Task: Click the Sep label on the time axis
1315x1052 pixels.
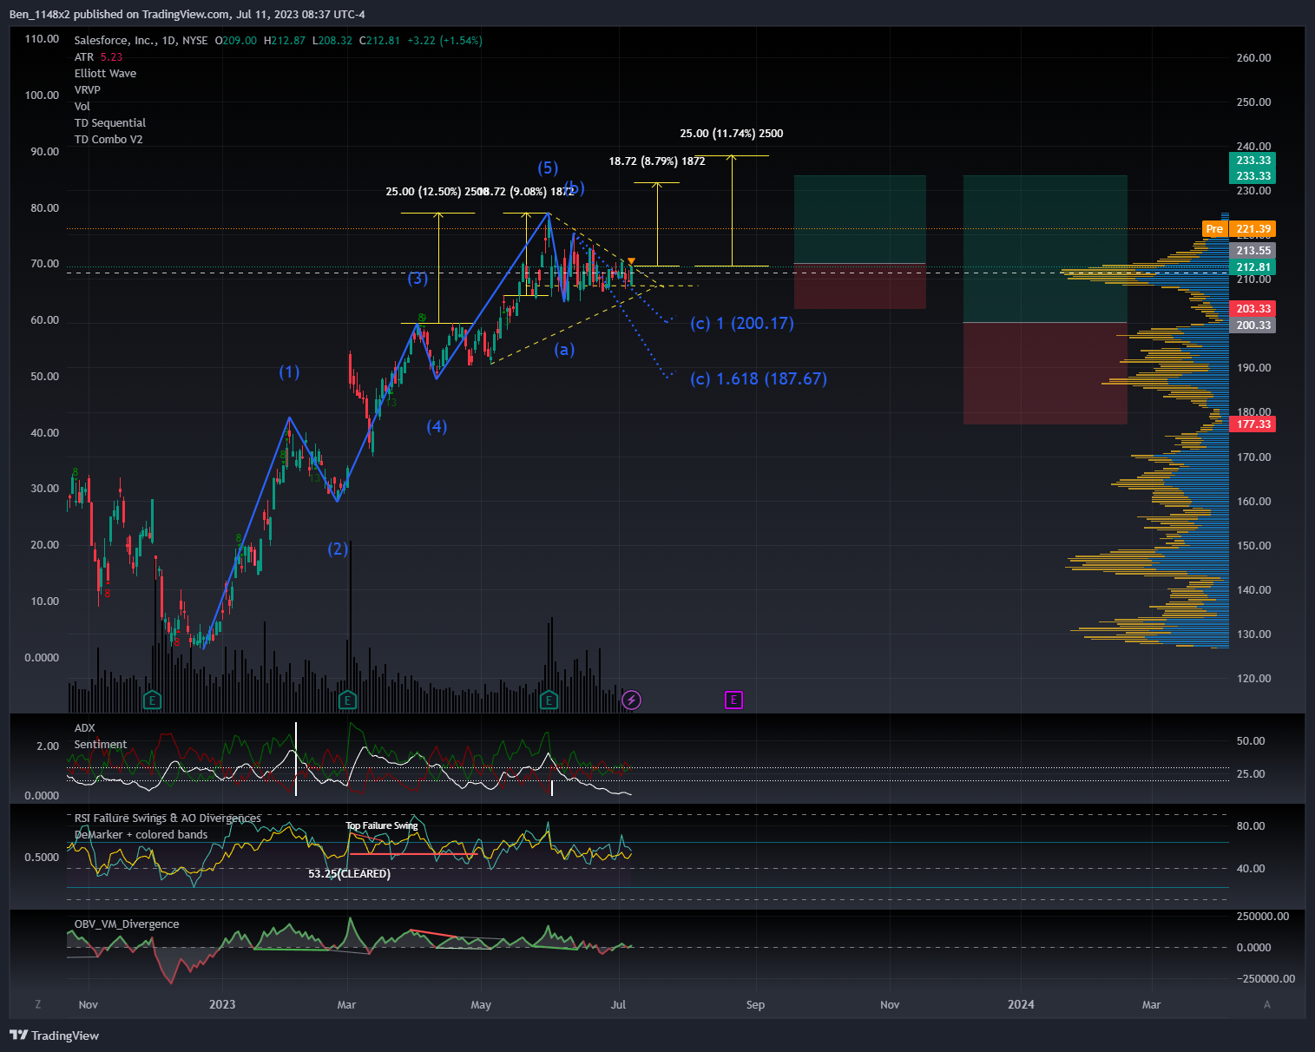Action: 756,1004
